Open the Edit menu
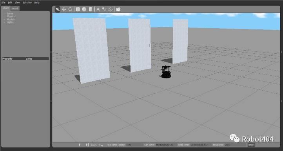Image resolution: width=283 pixels, height=151 pixels. click(x=10, y=2)
